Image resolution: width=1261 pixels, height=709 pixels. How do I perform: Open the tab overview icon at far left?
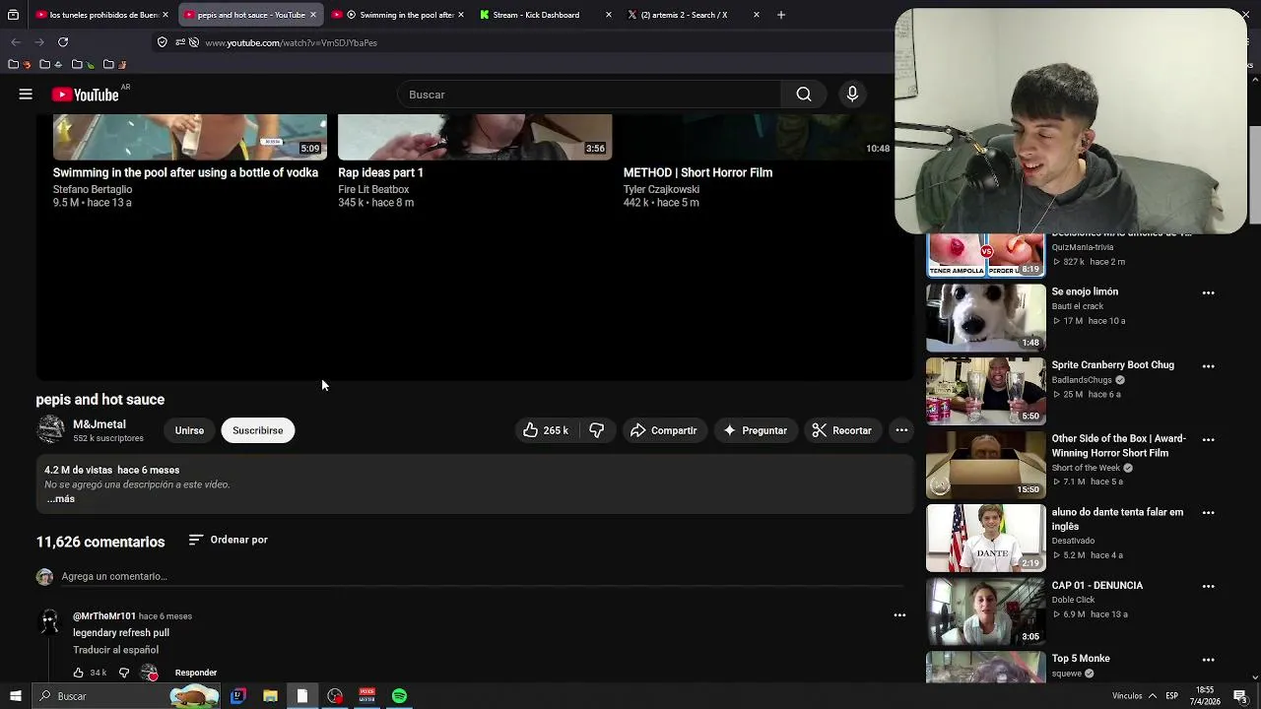point(13,15)
